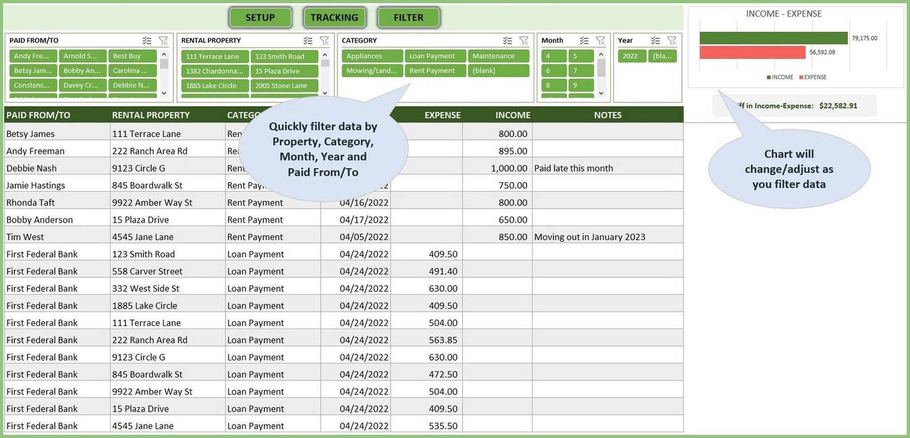Select Best Buy in Paid From/To

point(132,56)
